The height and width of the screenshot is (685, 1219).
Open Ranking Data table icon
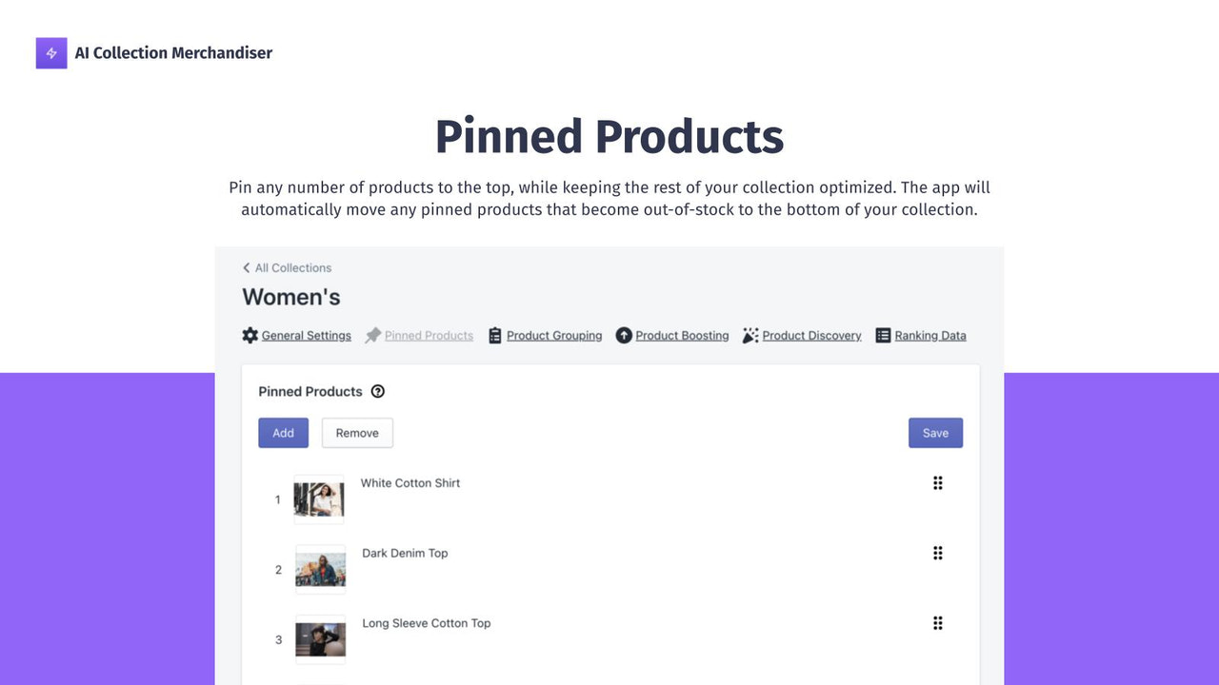[882, 335]
